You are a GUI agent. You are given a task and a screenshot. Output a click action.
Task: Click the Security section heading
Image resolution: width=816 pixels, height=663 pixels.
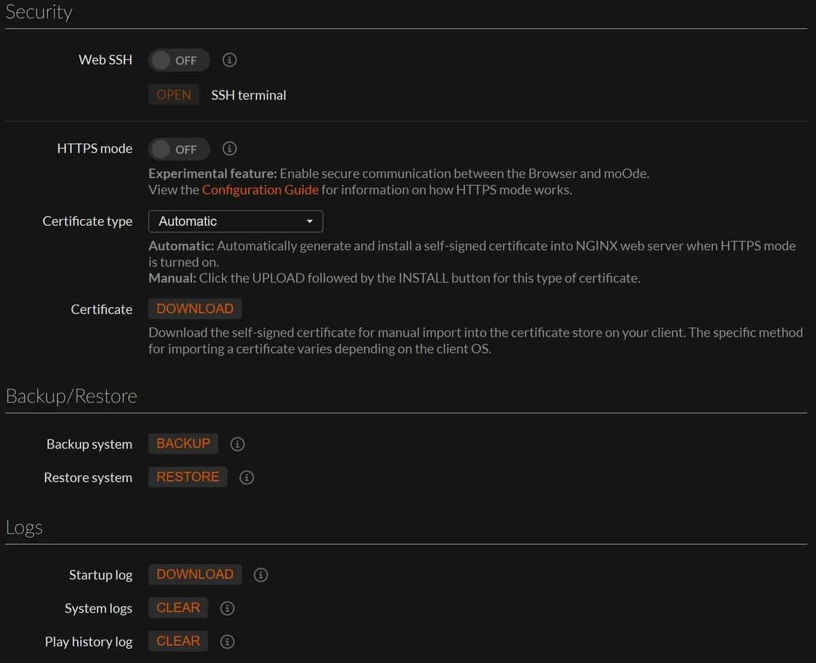click(39, 12)
